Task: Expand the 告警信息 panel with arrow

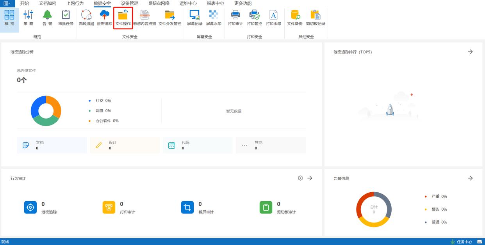Action: 470,178
